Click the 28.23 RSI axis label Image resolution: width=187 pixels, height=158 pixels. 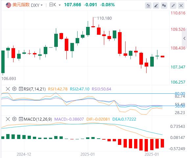click(180, 112)
